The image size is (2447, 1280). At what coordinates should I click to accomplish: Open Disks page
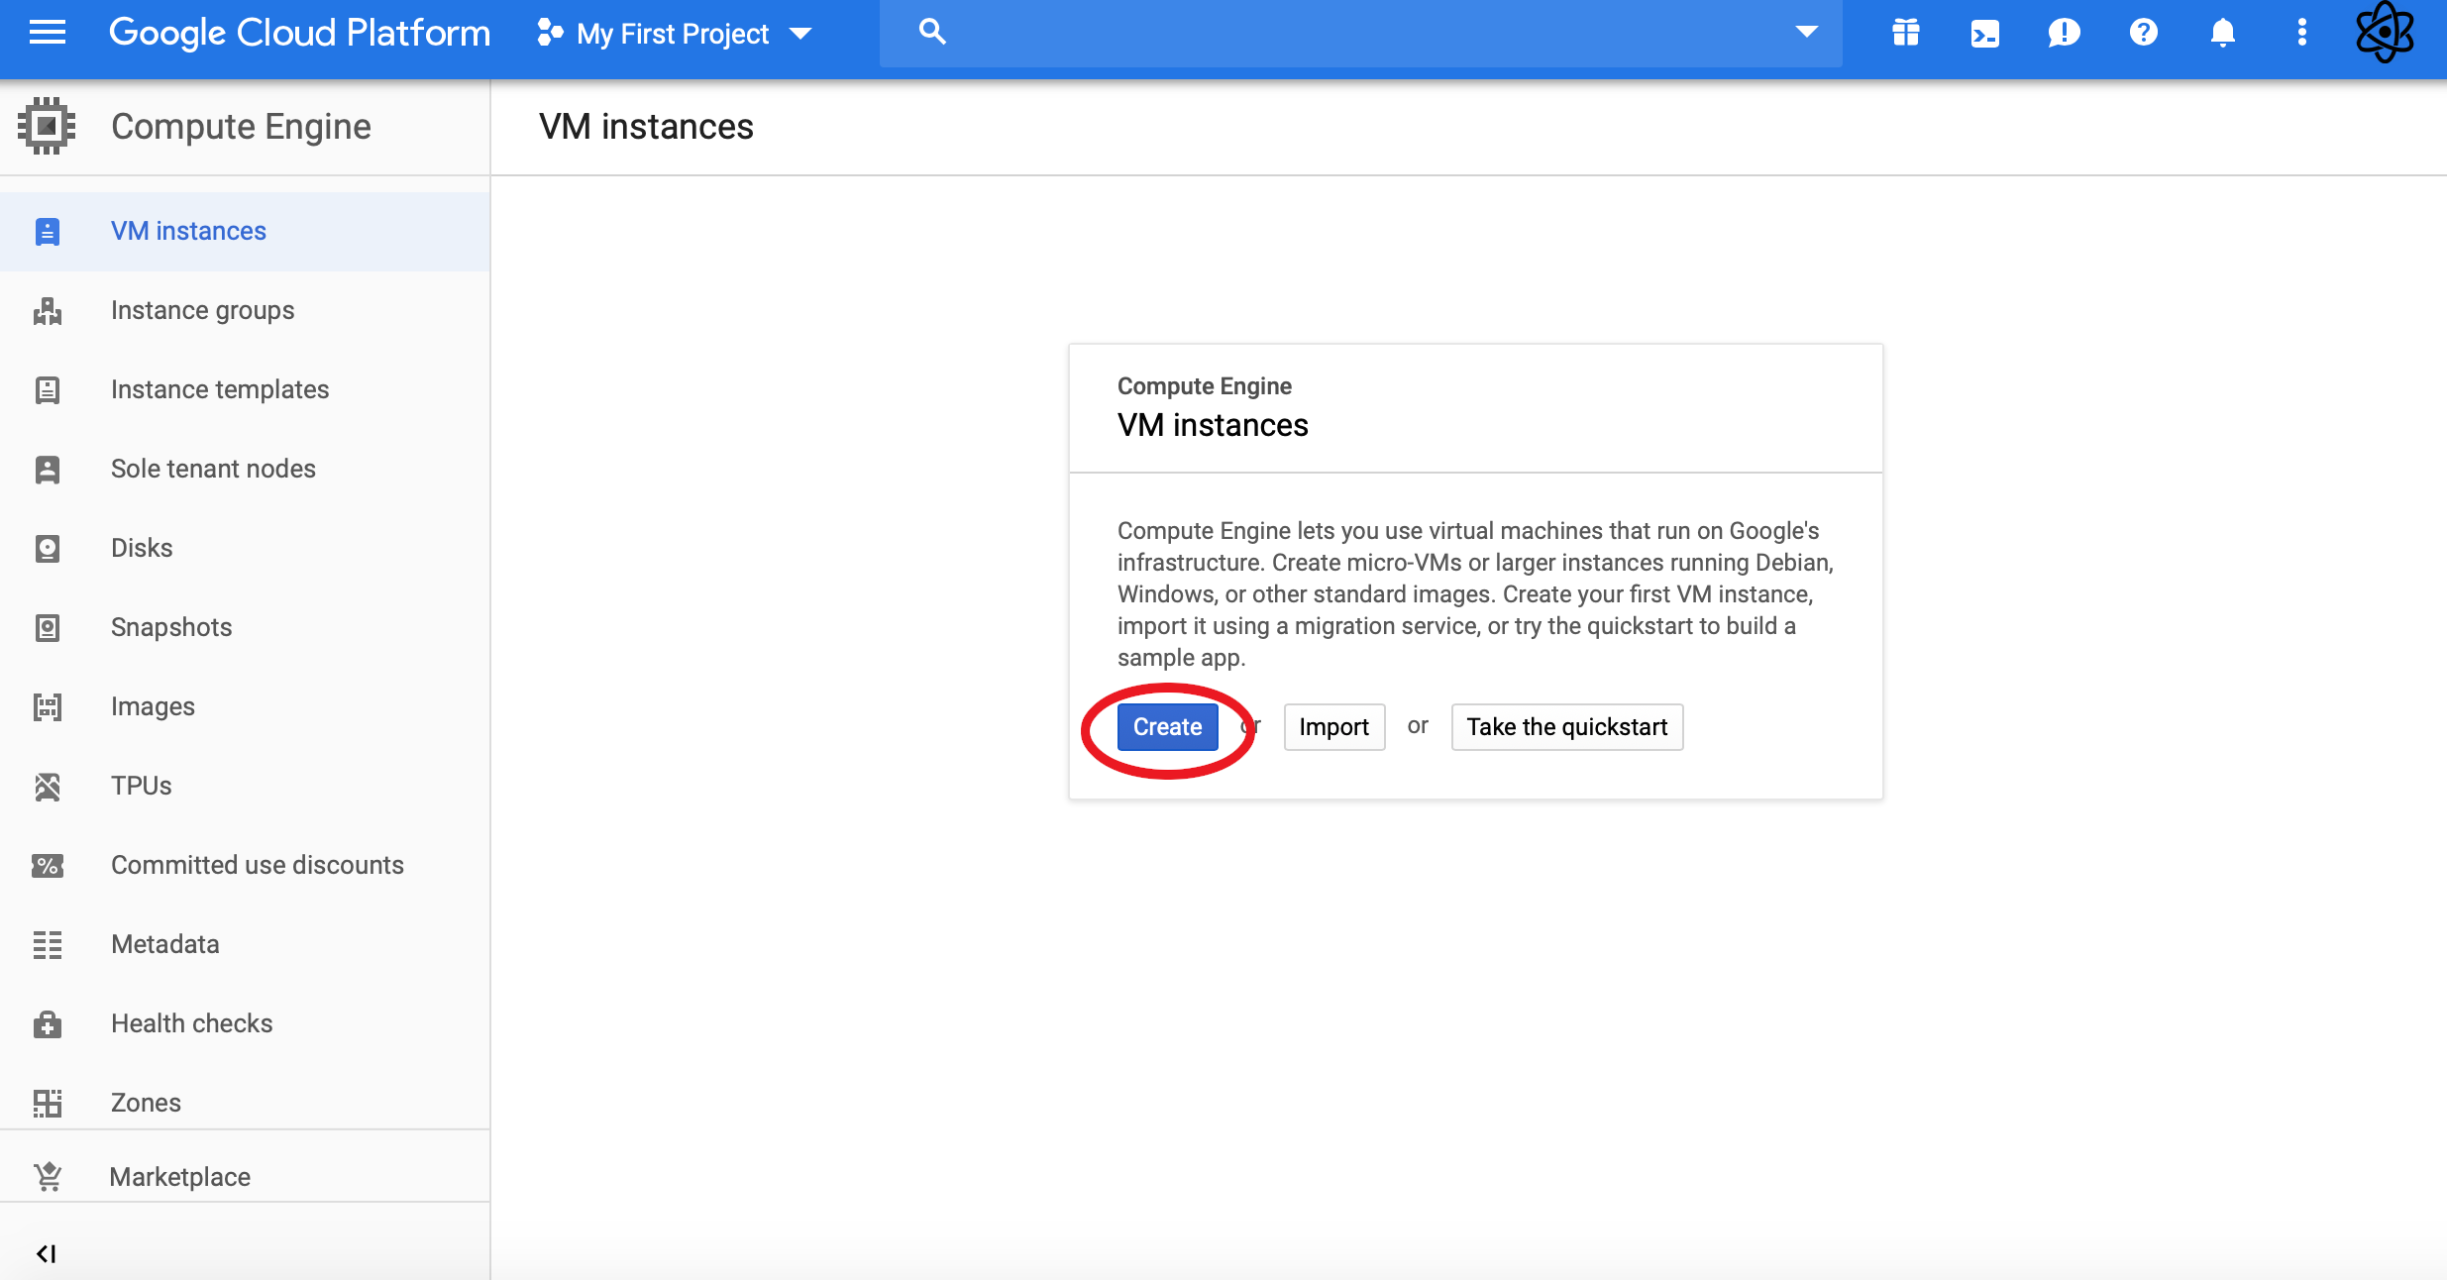245,548
